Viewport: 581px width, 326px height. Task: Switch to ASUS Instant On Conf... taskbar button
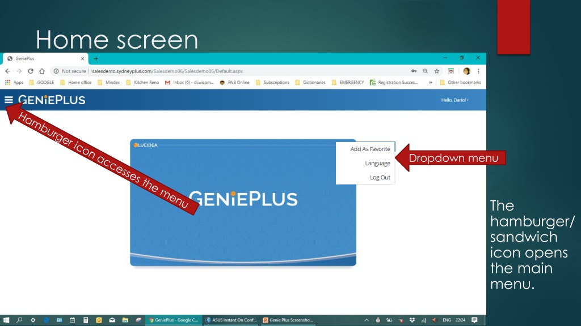231,320
